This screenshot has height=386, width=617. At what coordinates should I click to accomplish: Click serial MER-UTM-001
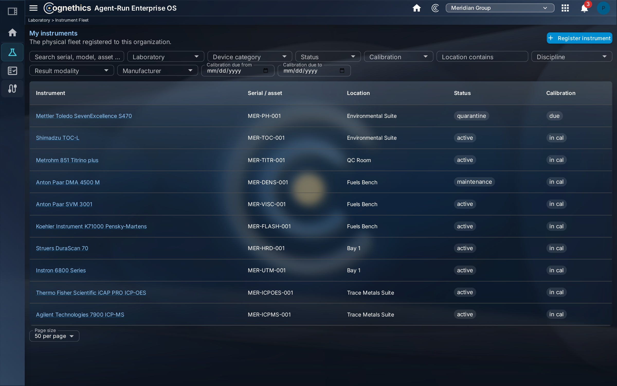pos(267,270)
